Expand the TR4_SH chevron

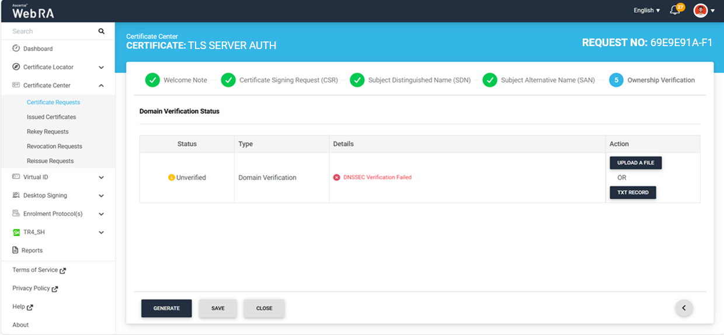[101, 232]
